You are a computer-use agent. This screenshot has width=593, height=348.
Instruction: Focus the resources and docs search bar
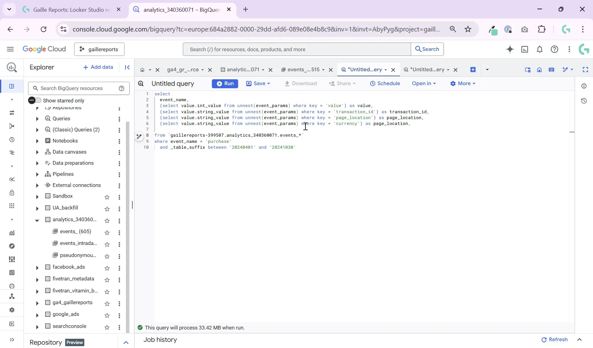297,49
